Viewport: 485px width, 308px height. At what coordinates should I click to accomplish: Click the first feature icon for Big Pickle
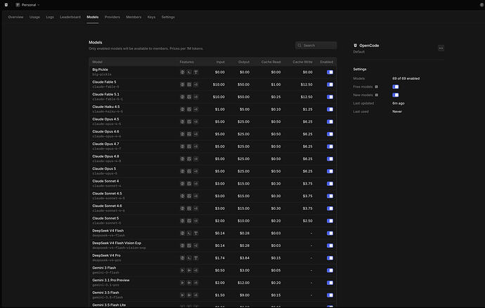[x=183, y=72]
